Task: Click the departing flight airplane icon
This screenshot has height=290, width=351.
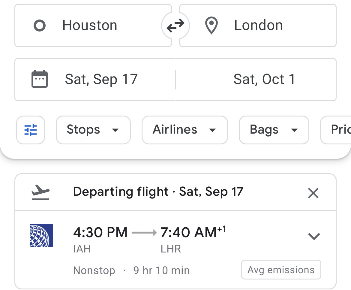Action: tap(40, 192)
